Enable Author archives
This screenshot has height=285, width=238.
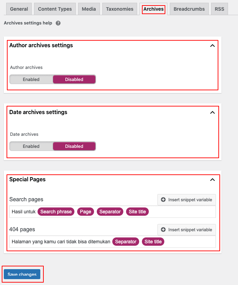pos(31,80)
